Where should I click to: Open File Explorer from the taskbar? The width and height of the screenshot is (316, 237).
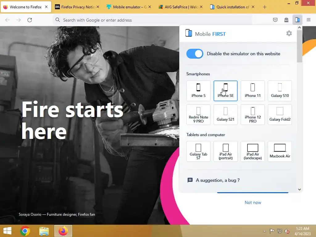coord(44,231)
